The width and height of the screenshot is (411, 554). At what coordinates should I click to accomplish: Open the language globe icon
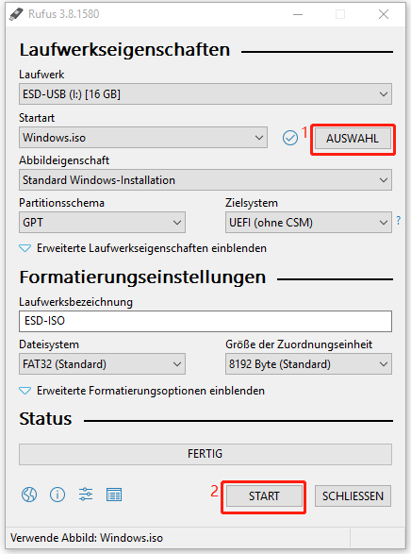pyautogui.click(x=29, y=495)
